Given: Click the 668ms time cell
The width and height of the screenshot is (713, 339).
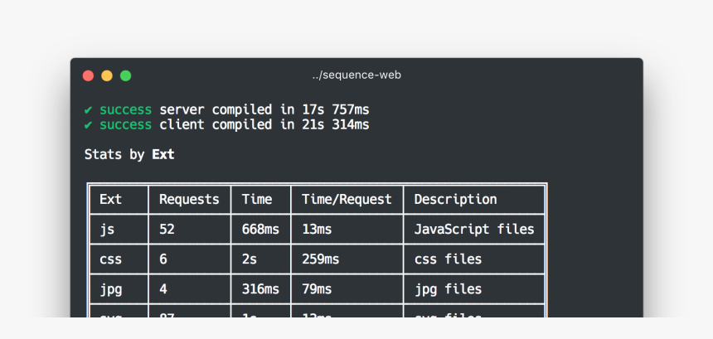Looking at the screenshot, I should (x=261, y=230).
